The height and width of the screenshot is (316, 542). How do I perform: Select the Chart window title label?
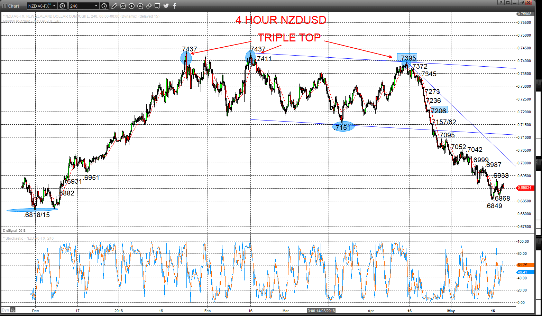[14, 6]
